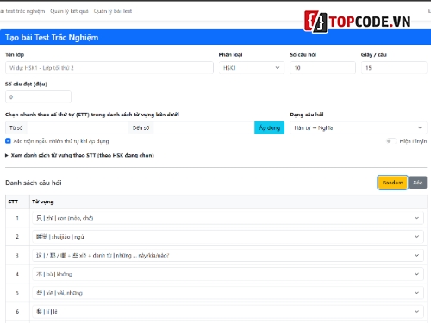The height and width of the screenshot is (323, 431).
Task: Click the Từ số input field
Action: click(x=78, y=127)
